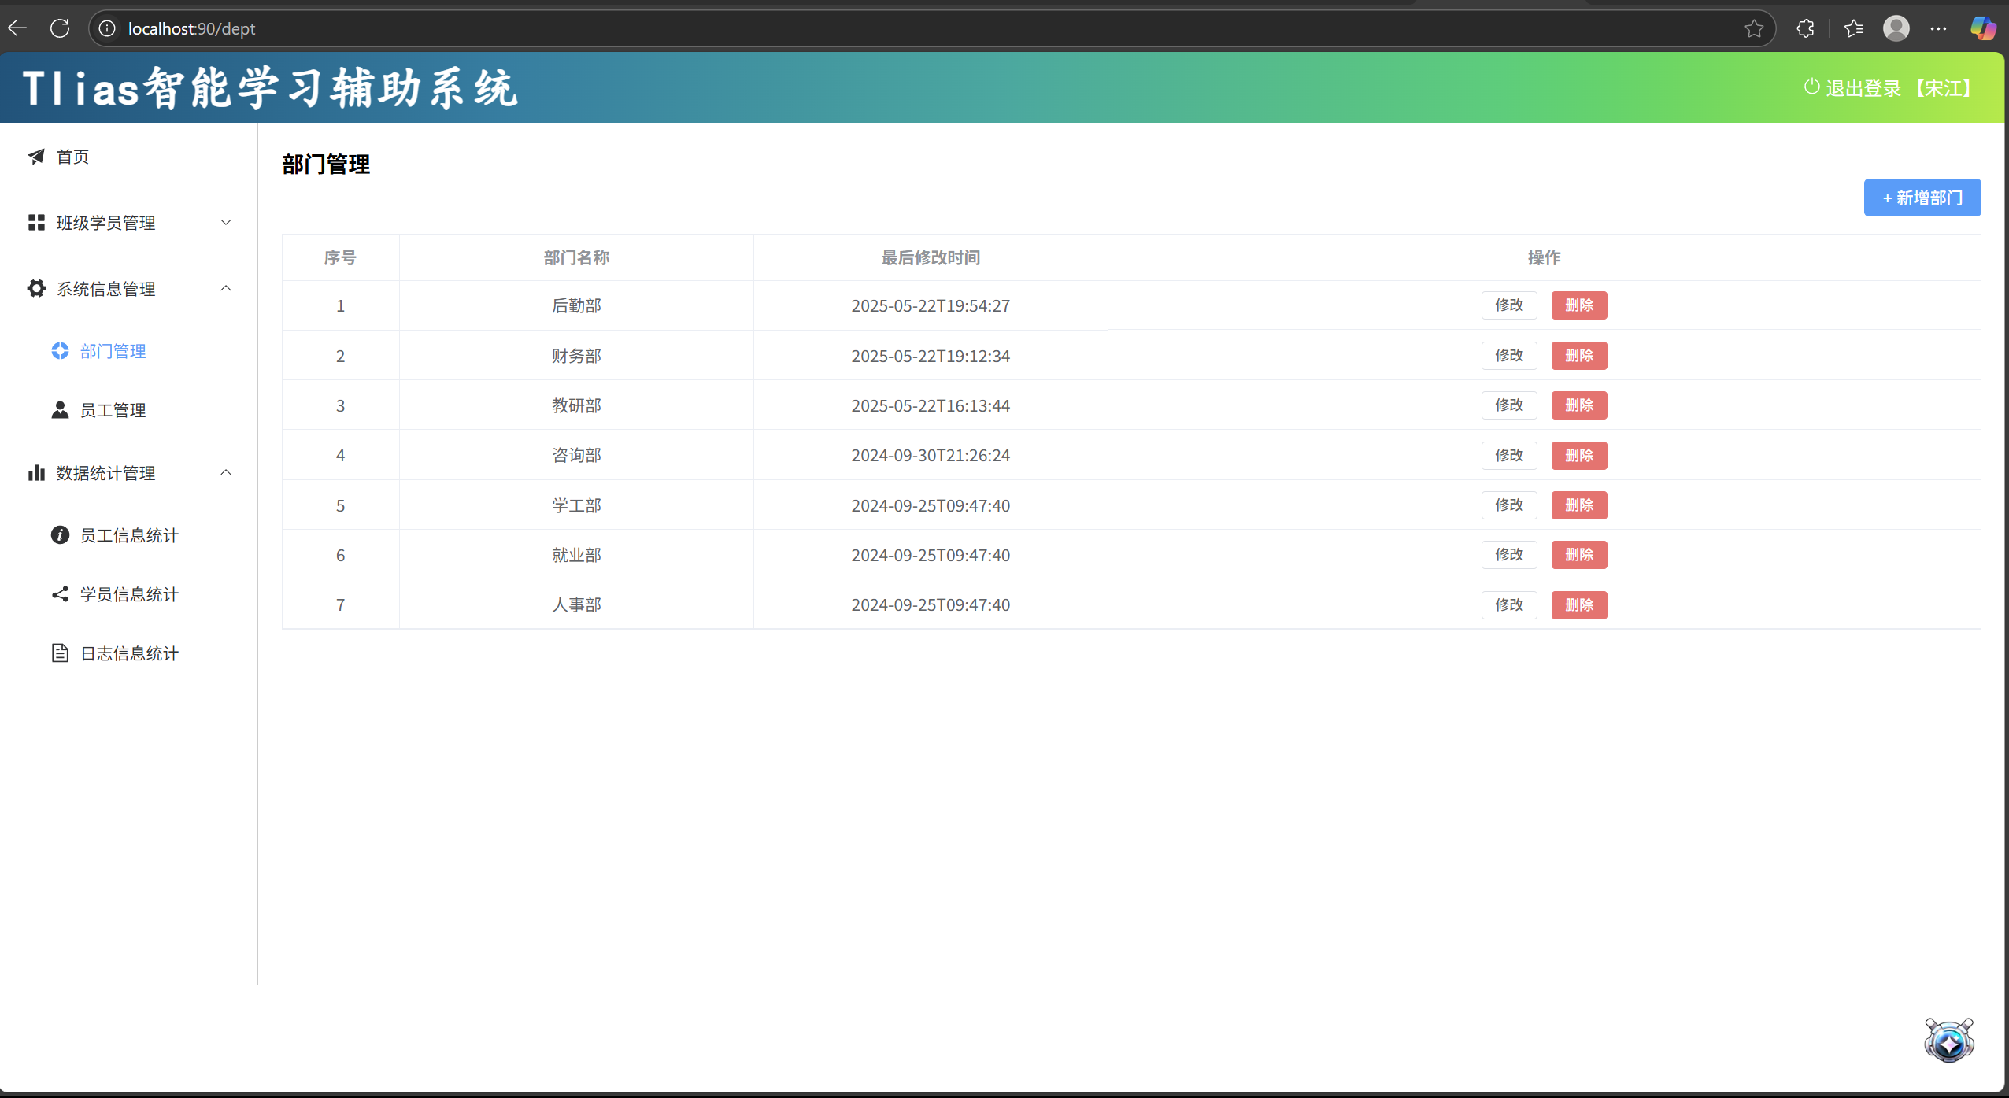Open the browser extensions puzzle icon
The height and width of the screenshot is (1098, 2009).
[x=1806, y=29]
